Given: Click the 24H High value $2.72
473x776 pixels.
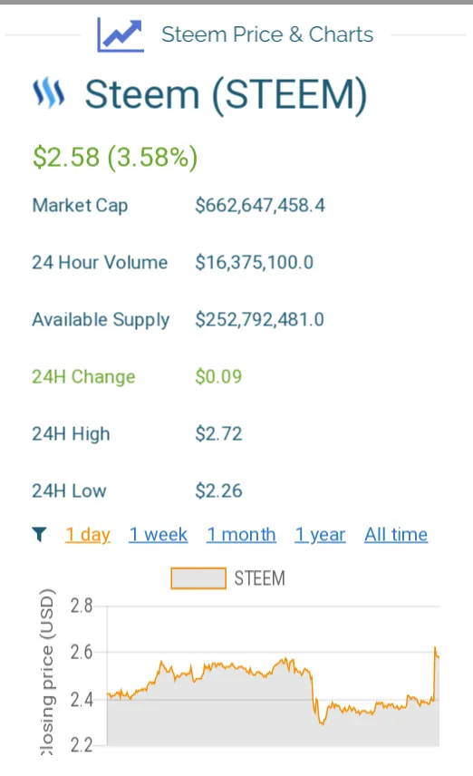Looking at the screenshot, I should [x=218, y=434].
